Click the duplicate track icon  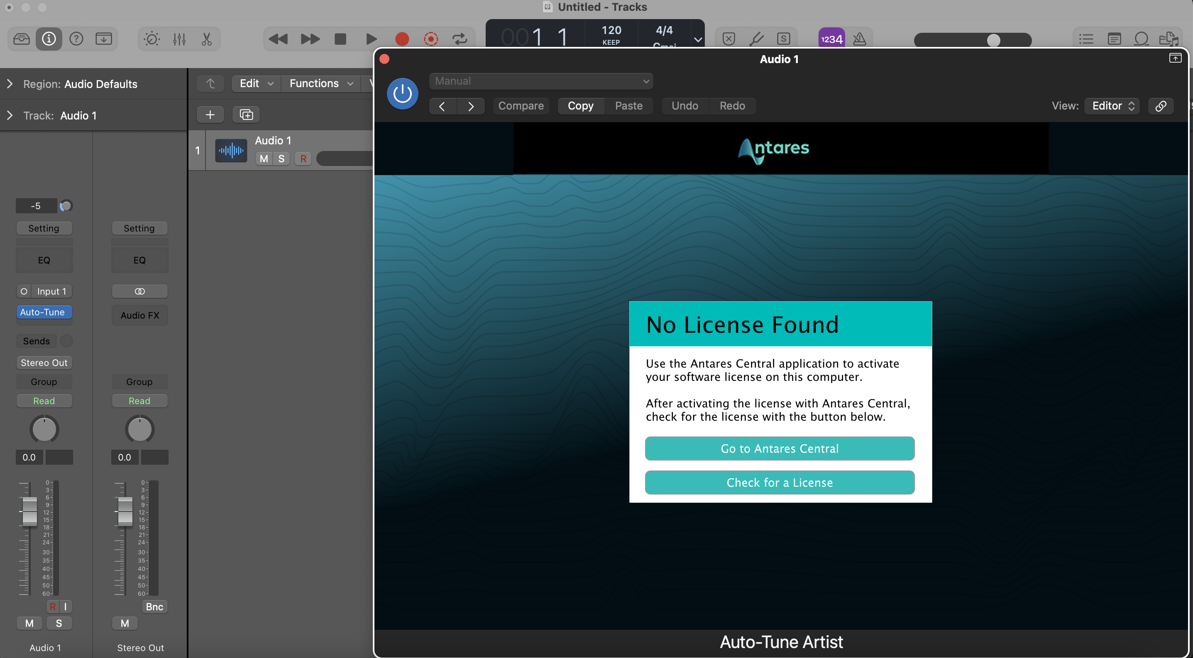tap(247, 114)
